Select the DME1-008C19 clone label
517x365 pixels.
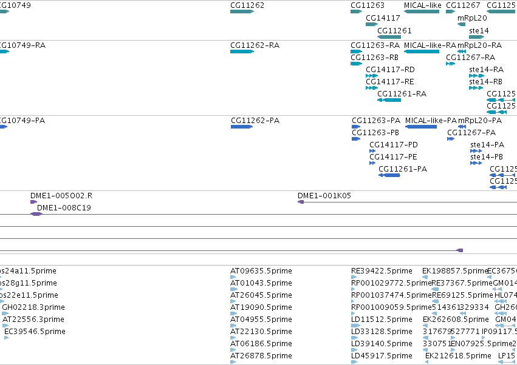[x=64, y=208]
